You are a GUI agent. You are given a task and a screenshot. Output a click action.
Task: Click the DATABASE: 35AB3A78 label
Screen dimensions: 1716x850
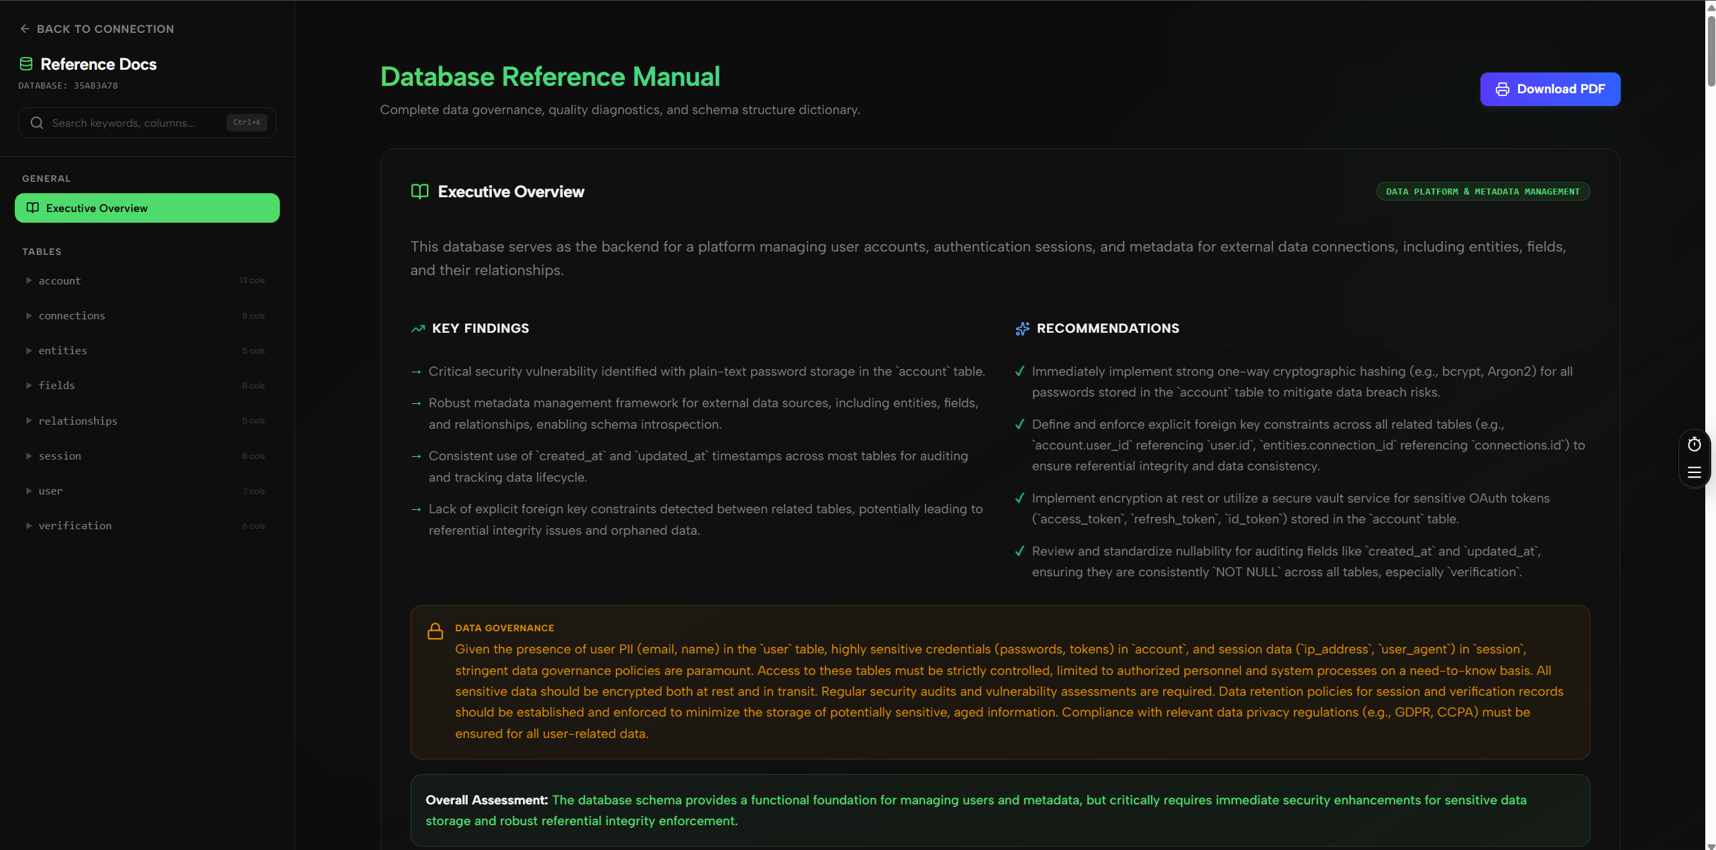point(68,86)
